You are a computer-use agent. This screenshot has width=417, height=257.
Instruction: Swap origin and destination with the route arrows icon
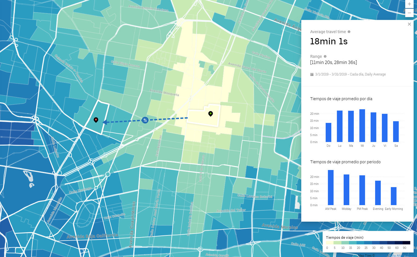point(145,120)
